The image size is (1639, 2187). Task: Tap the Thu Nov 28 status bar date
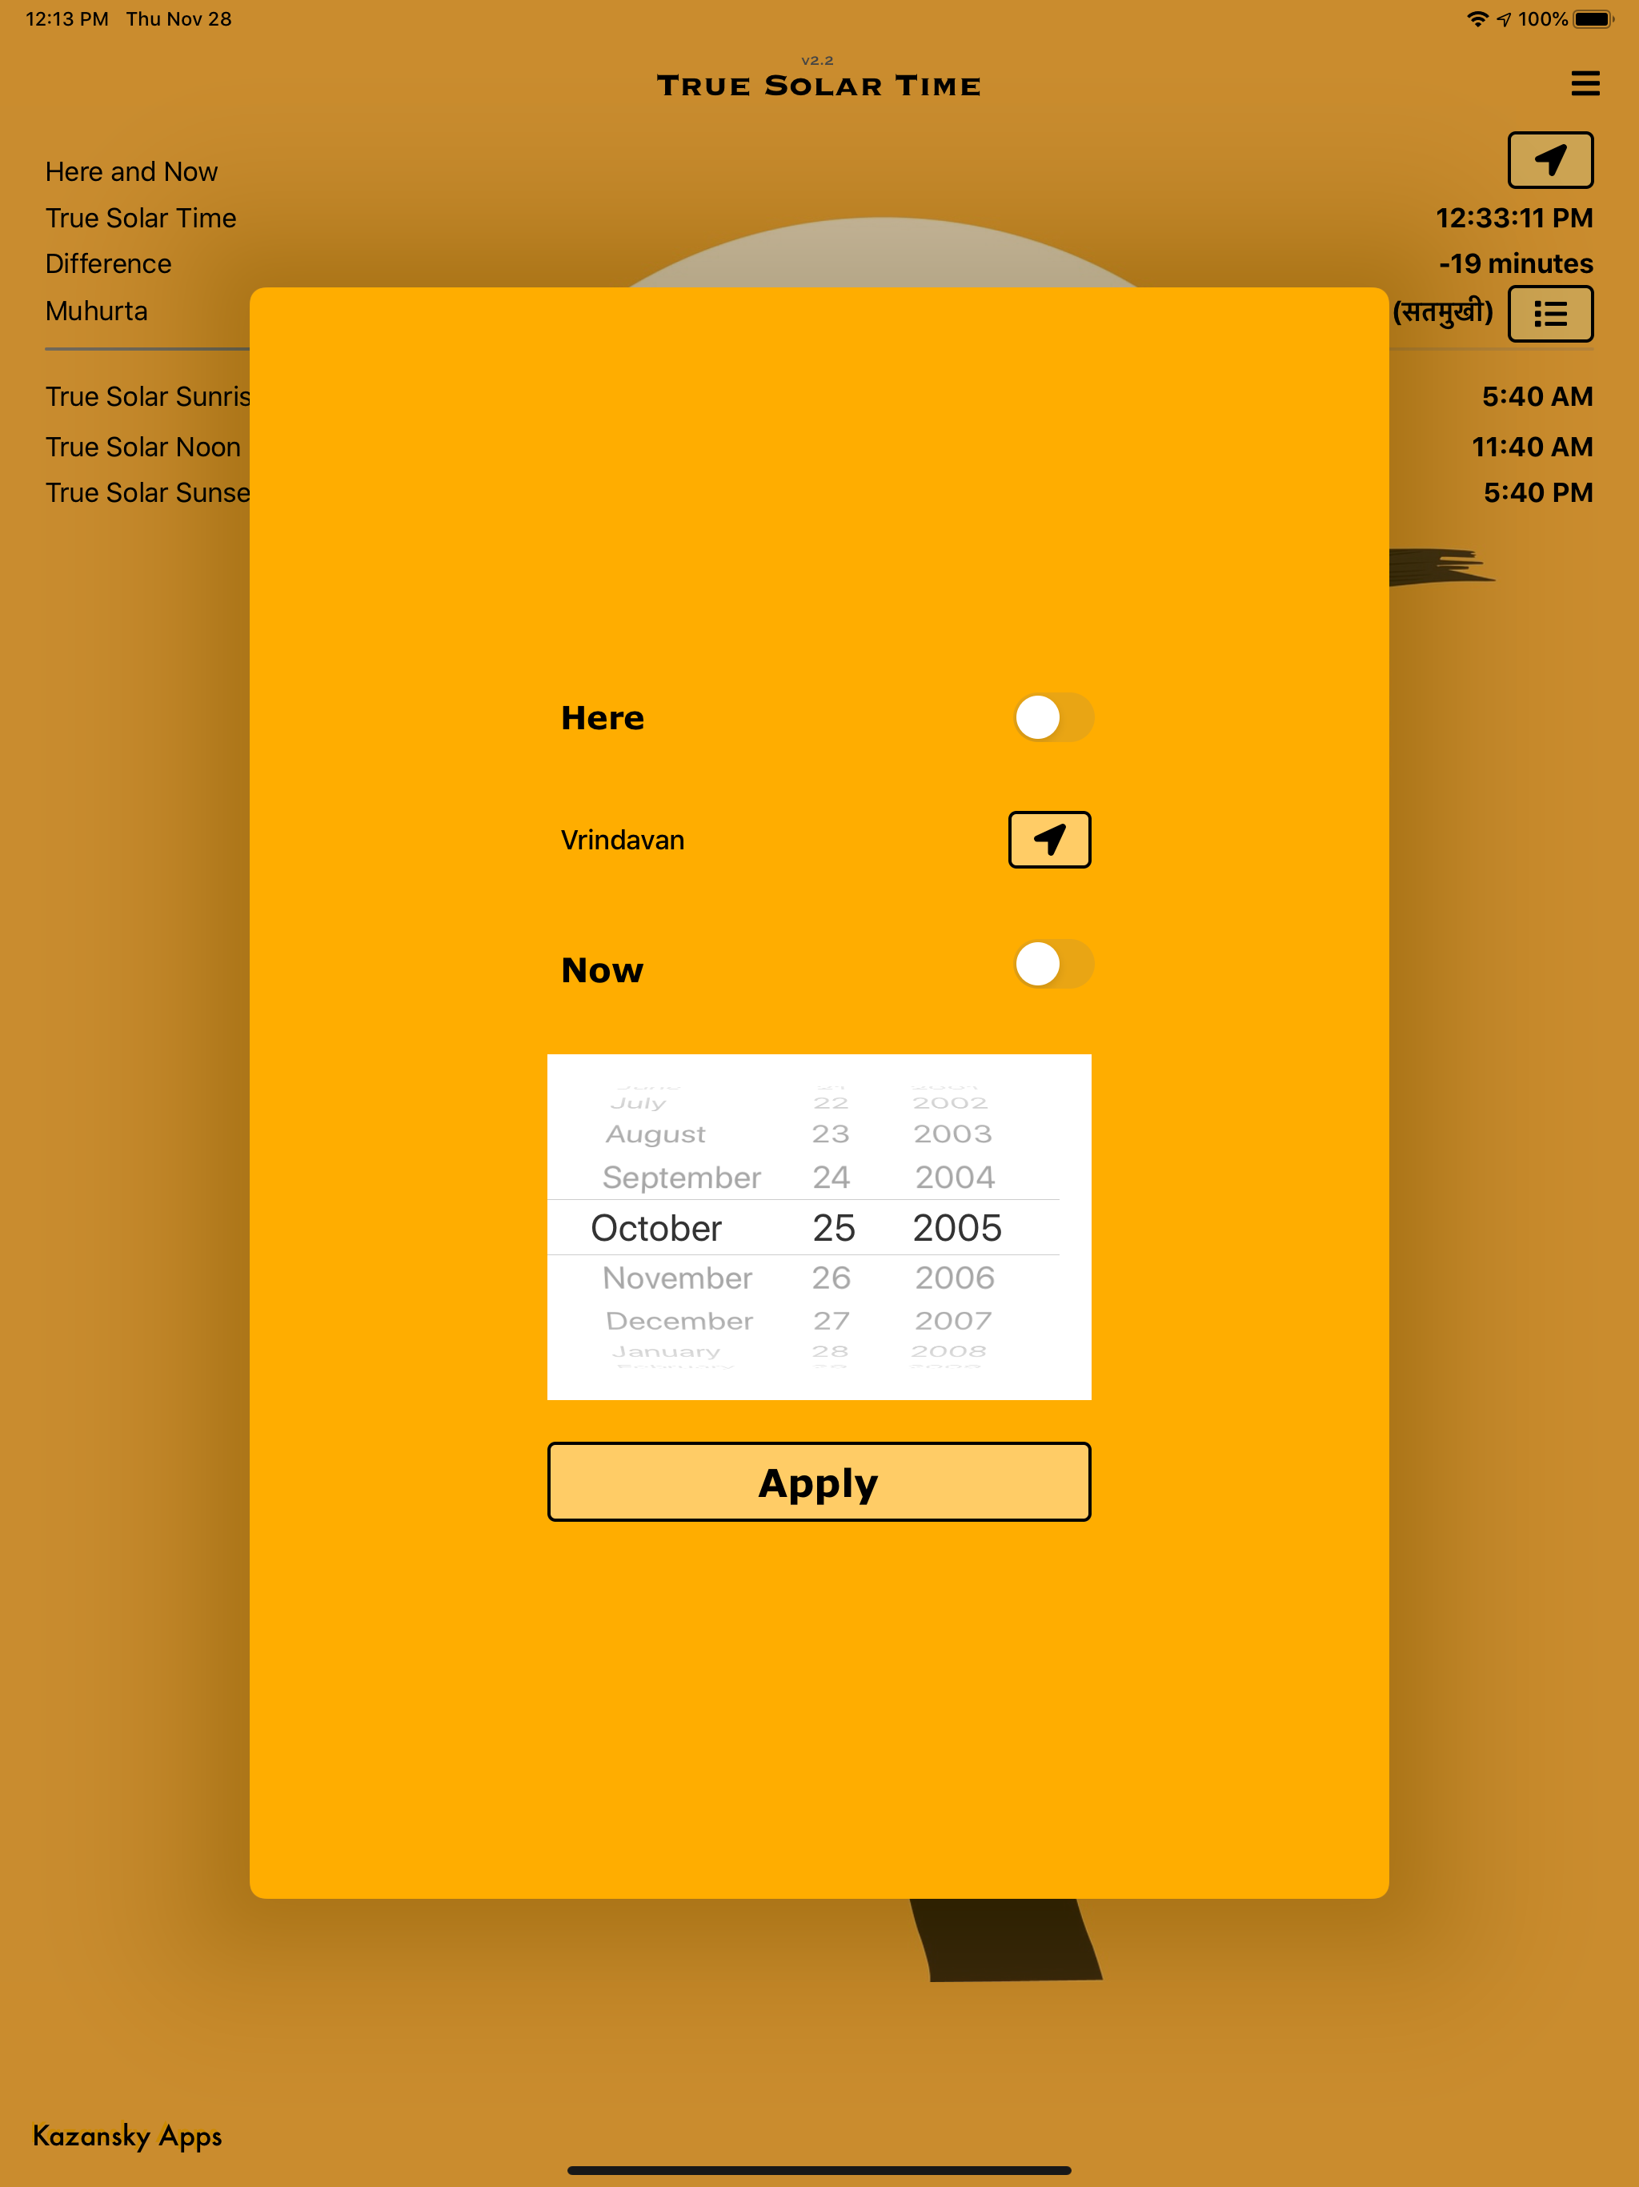coord(179,18)
